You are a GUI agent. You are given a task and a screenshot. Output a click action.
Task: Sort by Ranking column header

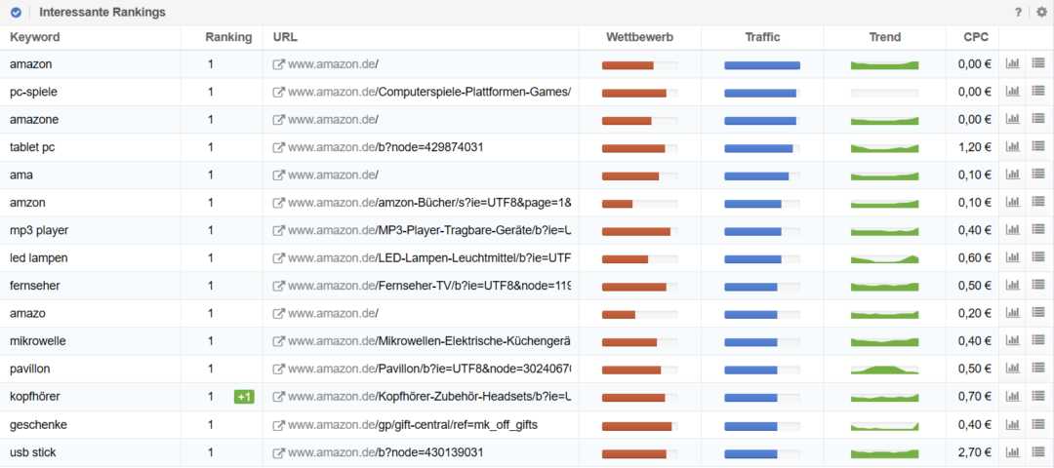228,38
